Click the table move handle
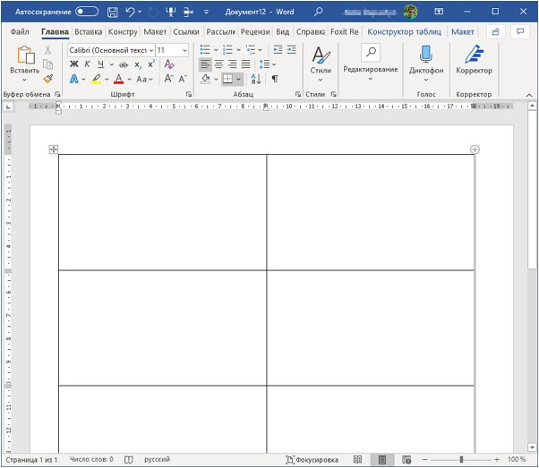 [x=54, y=149]
